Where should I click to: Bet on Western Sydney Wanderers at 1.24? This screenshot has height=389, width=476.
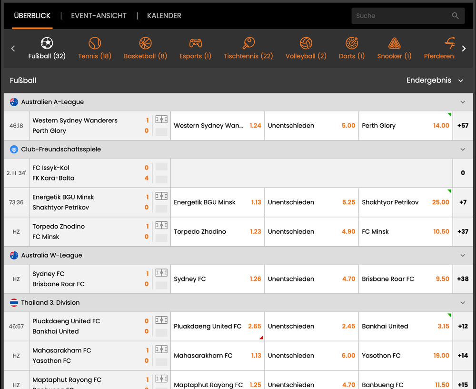[x=218, y=126]
